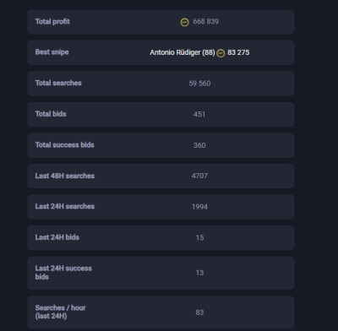Screen dimensions: 338x331
Task: Select the Total profit row label
Action: [52, 22]
